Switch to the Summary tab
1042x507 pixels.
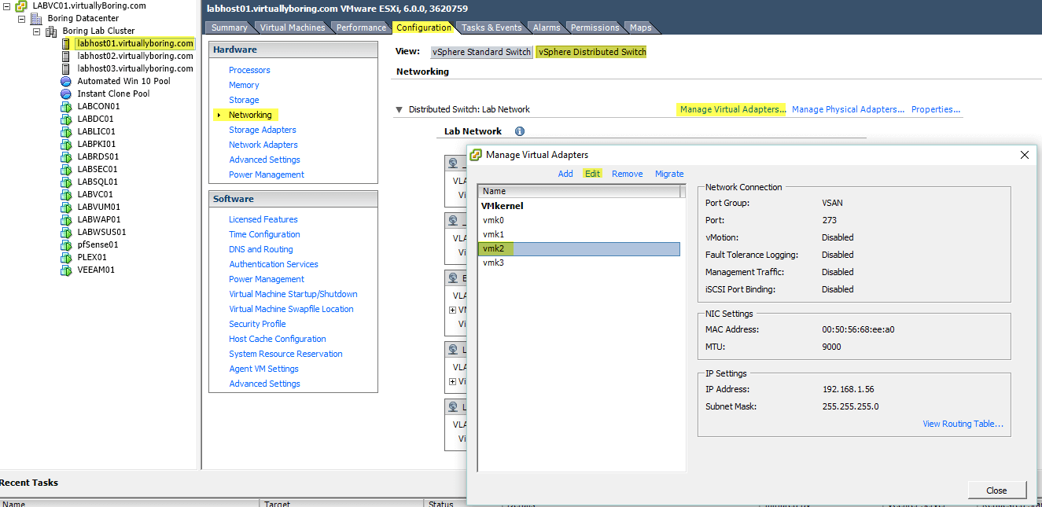(229, 28)
